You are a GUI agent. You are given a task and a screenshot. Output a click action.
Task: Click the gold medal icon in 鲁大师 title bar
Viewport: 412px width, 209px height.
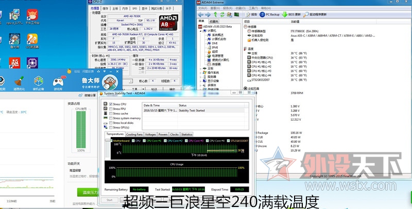pos(69,71)
